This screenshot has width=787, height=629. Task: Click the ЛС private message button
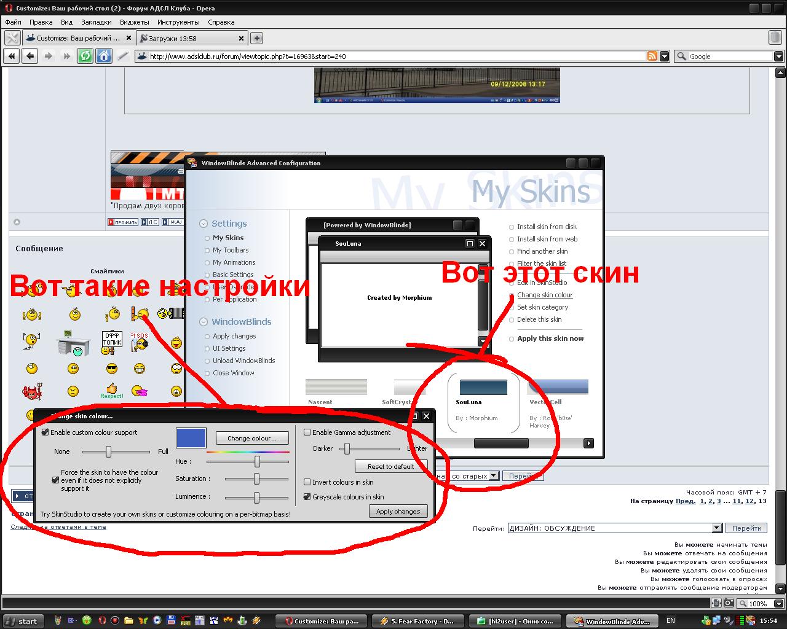[150, 222]
